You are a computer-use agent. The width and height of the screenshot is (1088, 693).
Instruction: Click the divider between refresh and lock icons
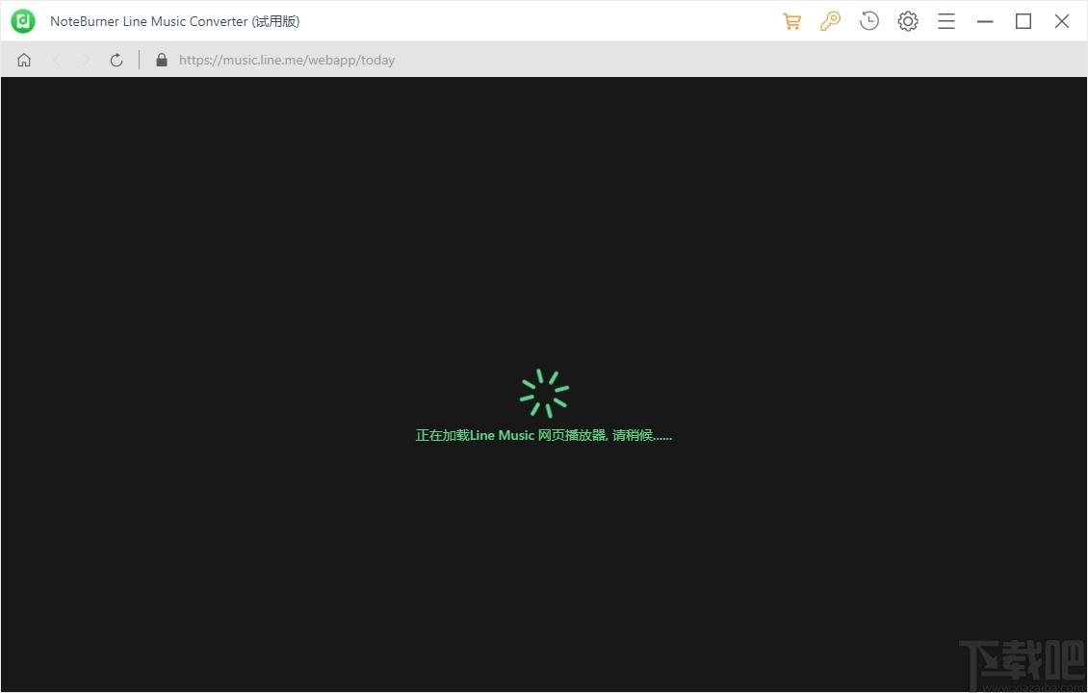(141, 59)
